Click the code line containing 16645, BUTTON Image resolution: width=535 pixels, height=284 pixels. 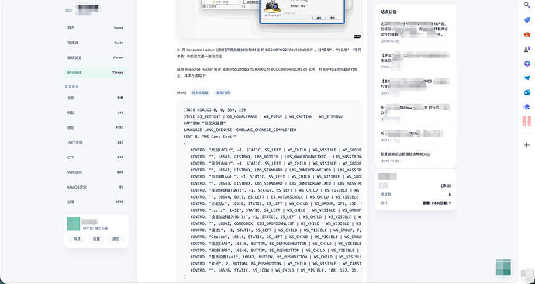(276, 244)
